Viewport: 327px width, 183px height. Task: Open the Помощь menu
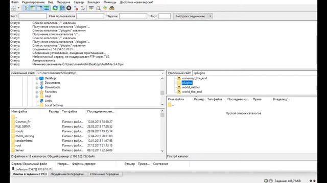[x=110, y=2]
